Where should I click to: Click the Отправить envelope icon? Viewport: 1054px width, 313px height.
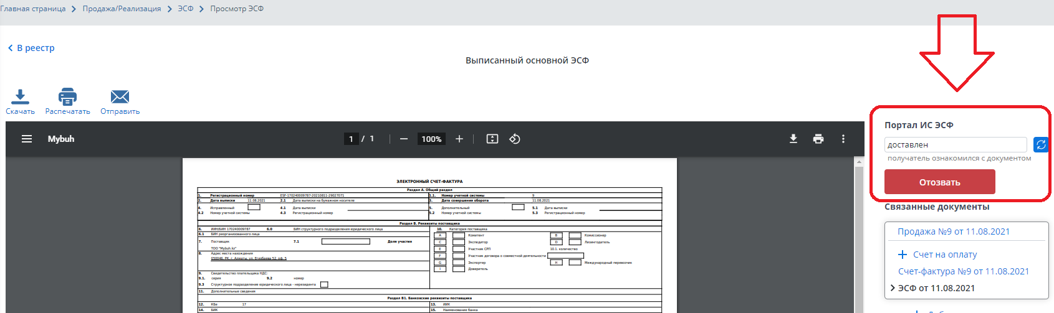[x=120, y=96]
